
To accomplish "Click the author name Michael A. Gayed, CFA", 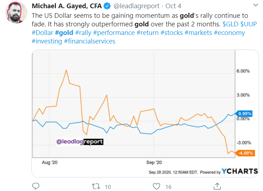I will pos(66,6).
